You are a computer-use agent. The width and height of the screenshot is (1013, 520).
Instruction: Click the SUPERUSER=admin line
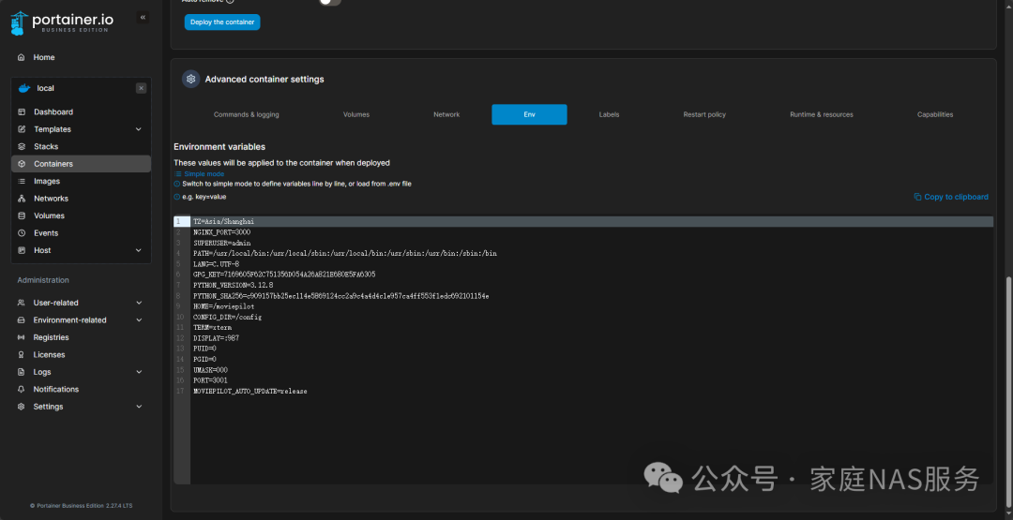pos(221,243)
